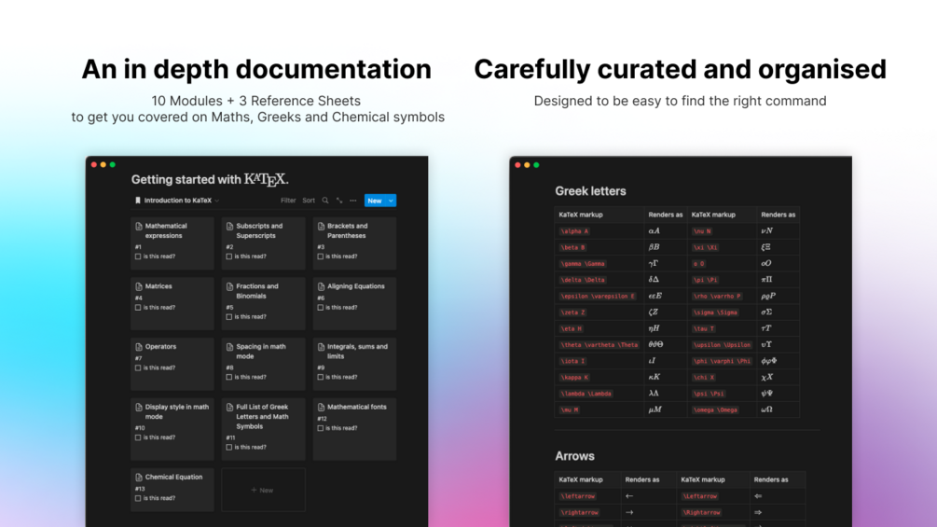Open the Matrices card title
Viewport: 937px width, 527px height.
pyautogui.click(x=158, y=286)
